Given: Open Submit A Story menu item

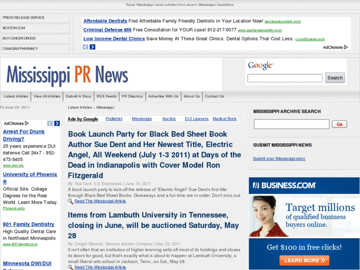Looking at the screenshot, I should (79, 96).
